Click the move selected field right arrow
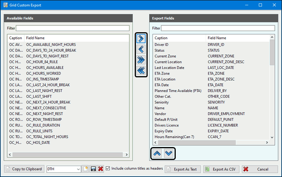This screenshot has height=177, width=282. [141, 39]
